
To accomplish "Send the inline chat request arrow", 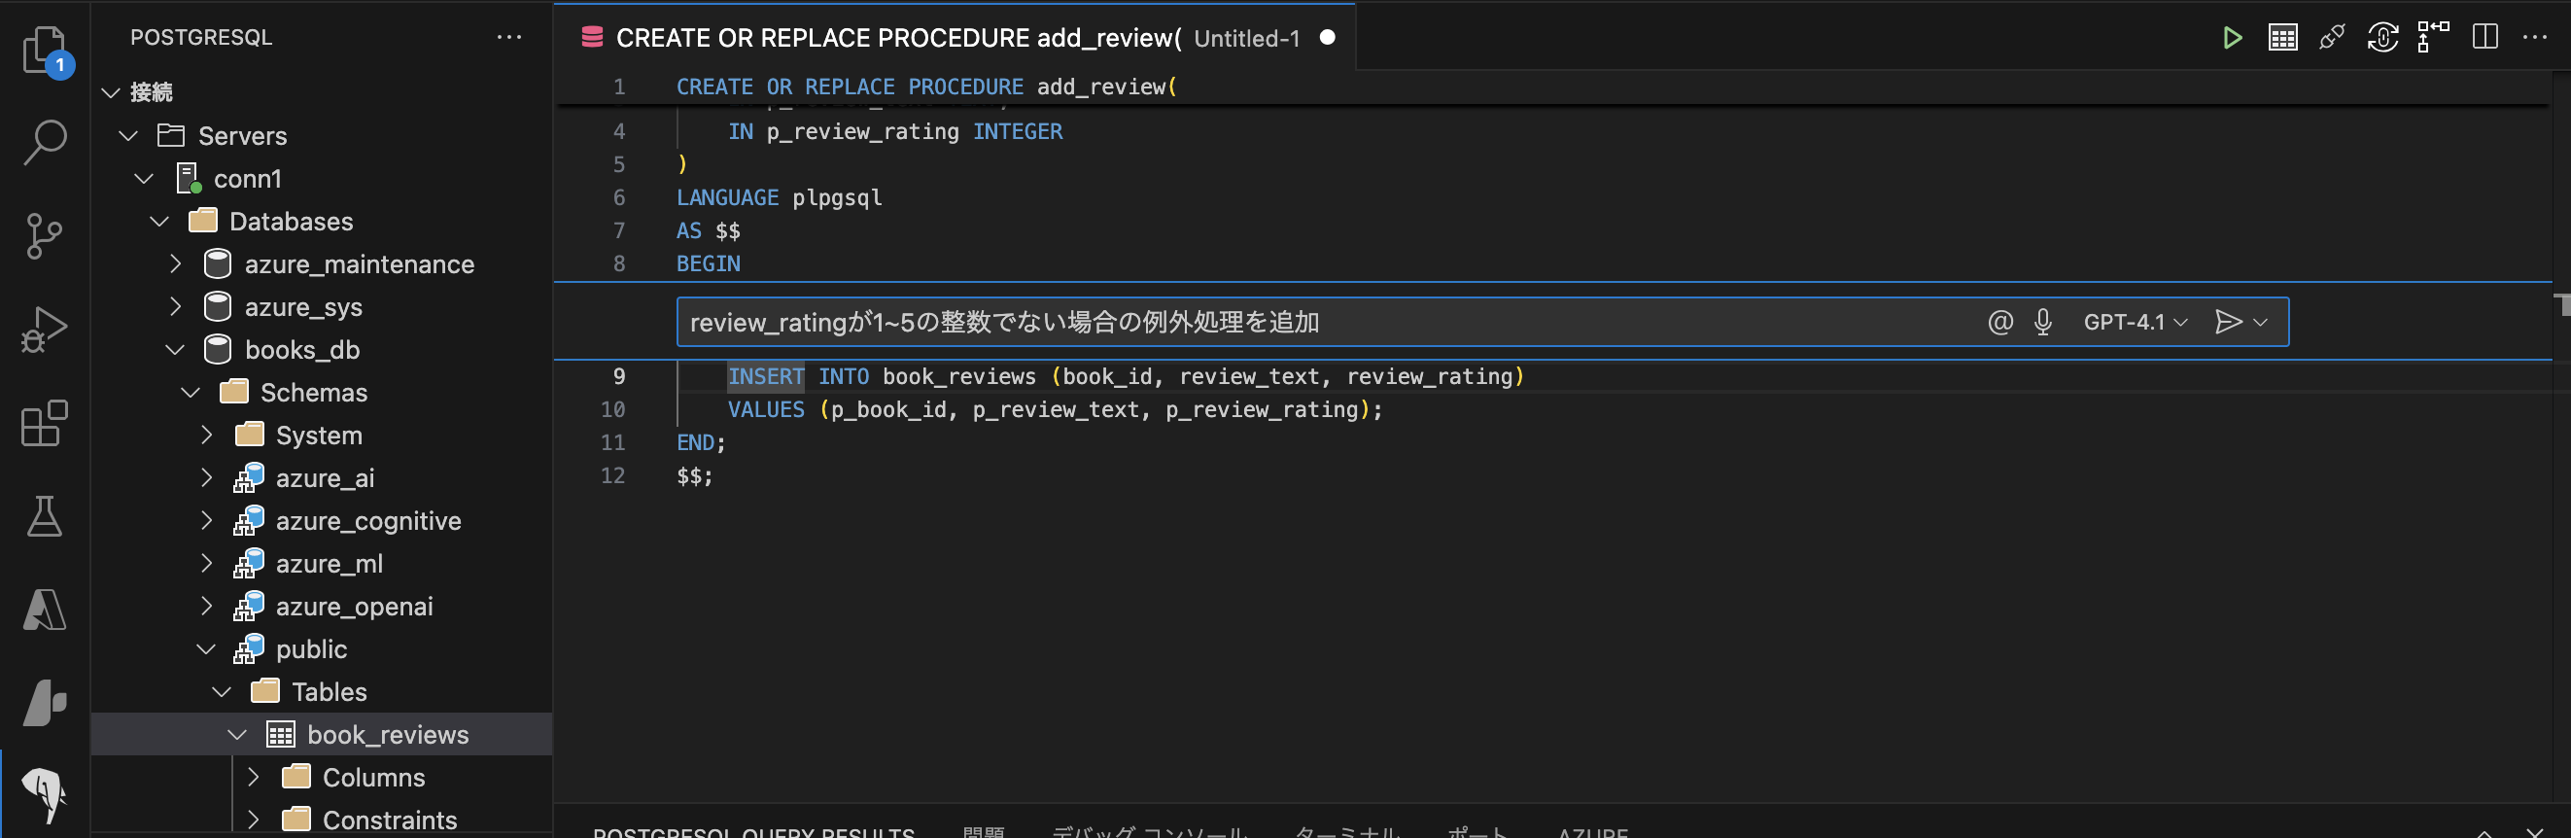I will (x=2228, y=322).
